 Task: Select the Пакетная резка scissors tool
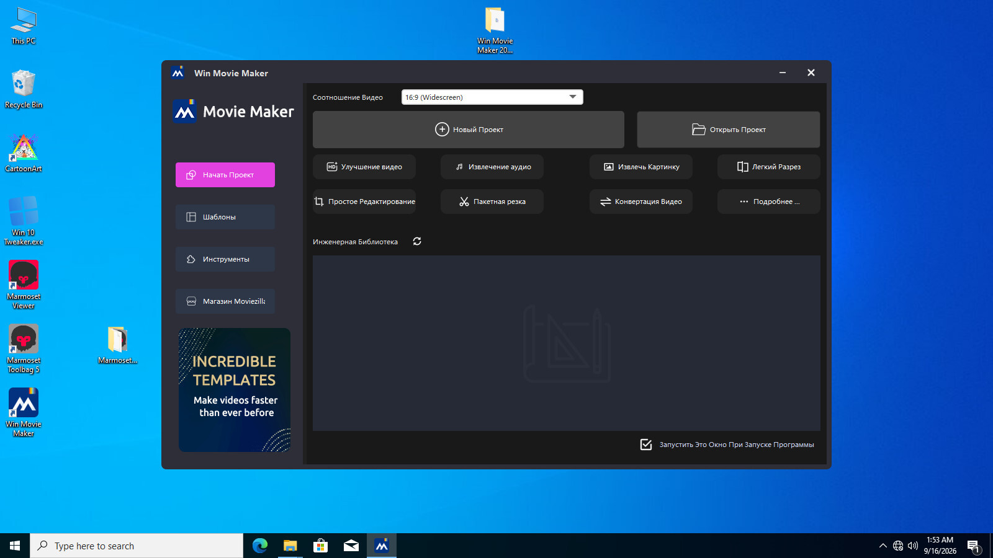click(492, 201)
